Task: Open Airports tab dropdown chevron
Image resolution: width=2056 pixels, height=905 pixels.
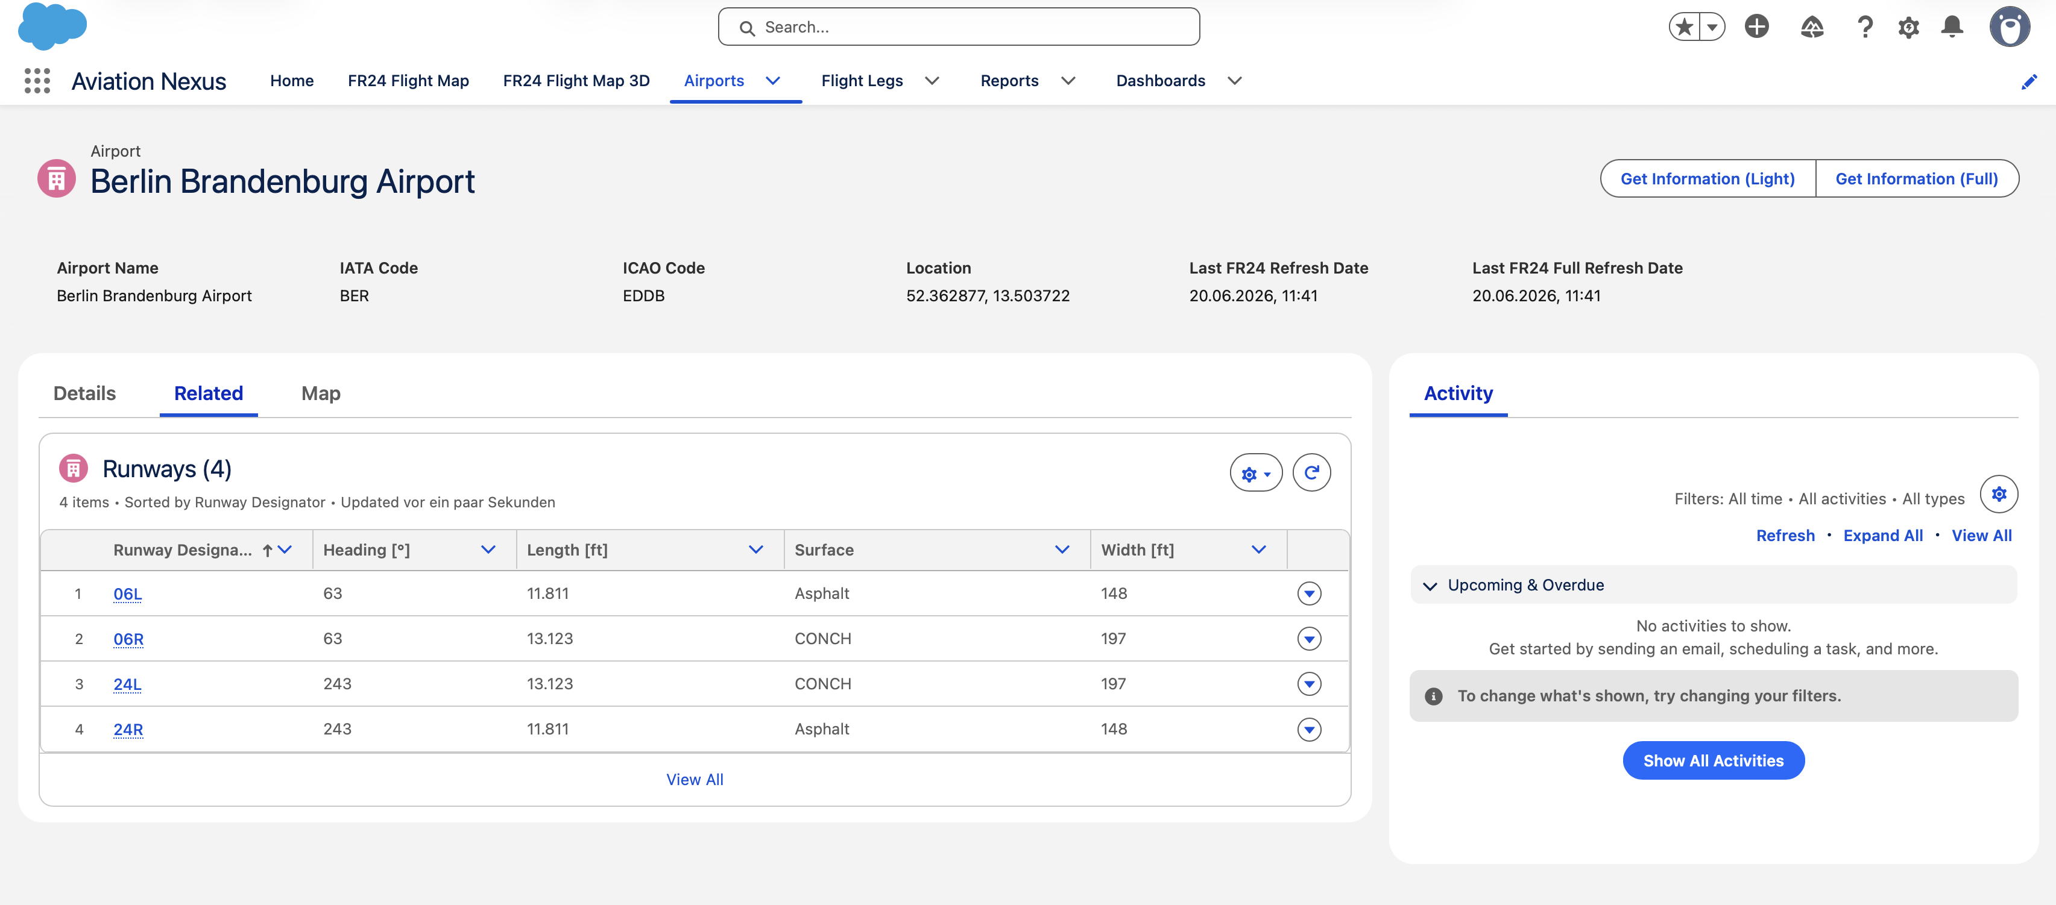Action: (x=772, y=81)
